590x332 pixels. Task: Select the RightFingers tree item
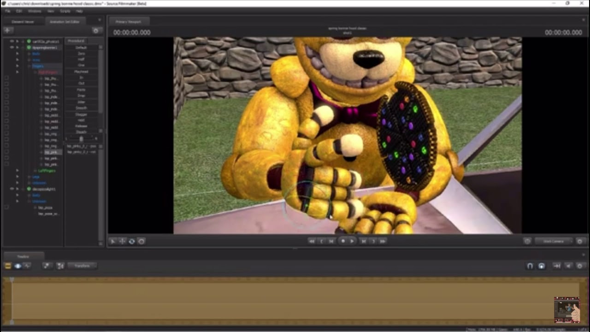click(48, 72)
